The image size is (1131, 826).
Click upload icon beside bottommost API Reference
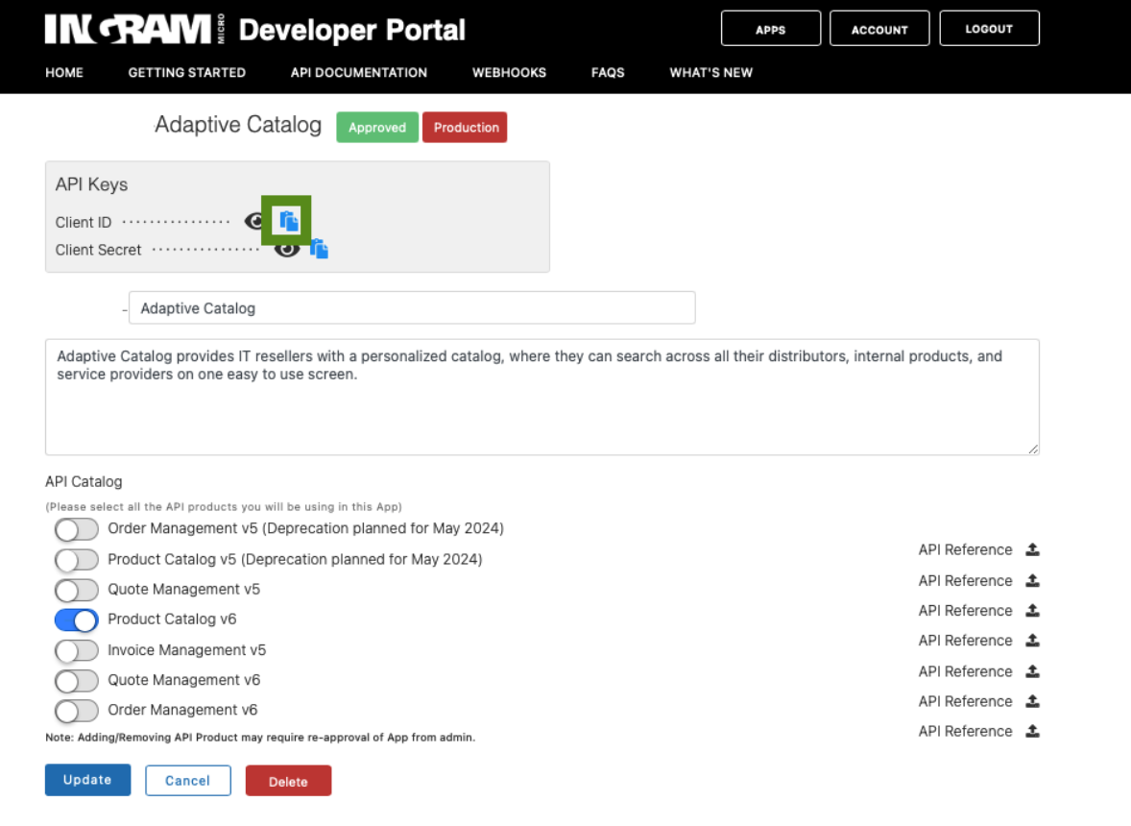[1032, 731]
